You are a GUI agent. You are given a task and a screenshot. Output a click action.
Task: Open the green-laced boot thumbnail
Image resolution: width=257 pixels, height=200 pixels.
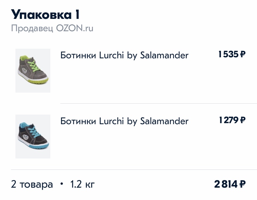[x=33, y=70]
